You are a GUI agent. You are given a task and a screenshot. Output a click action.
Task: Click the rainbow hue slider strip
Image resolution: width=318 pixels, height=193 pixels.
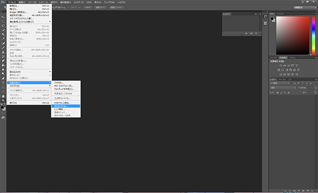(x=314, y=36)
